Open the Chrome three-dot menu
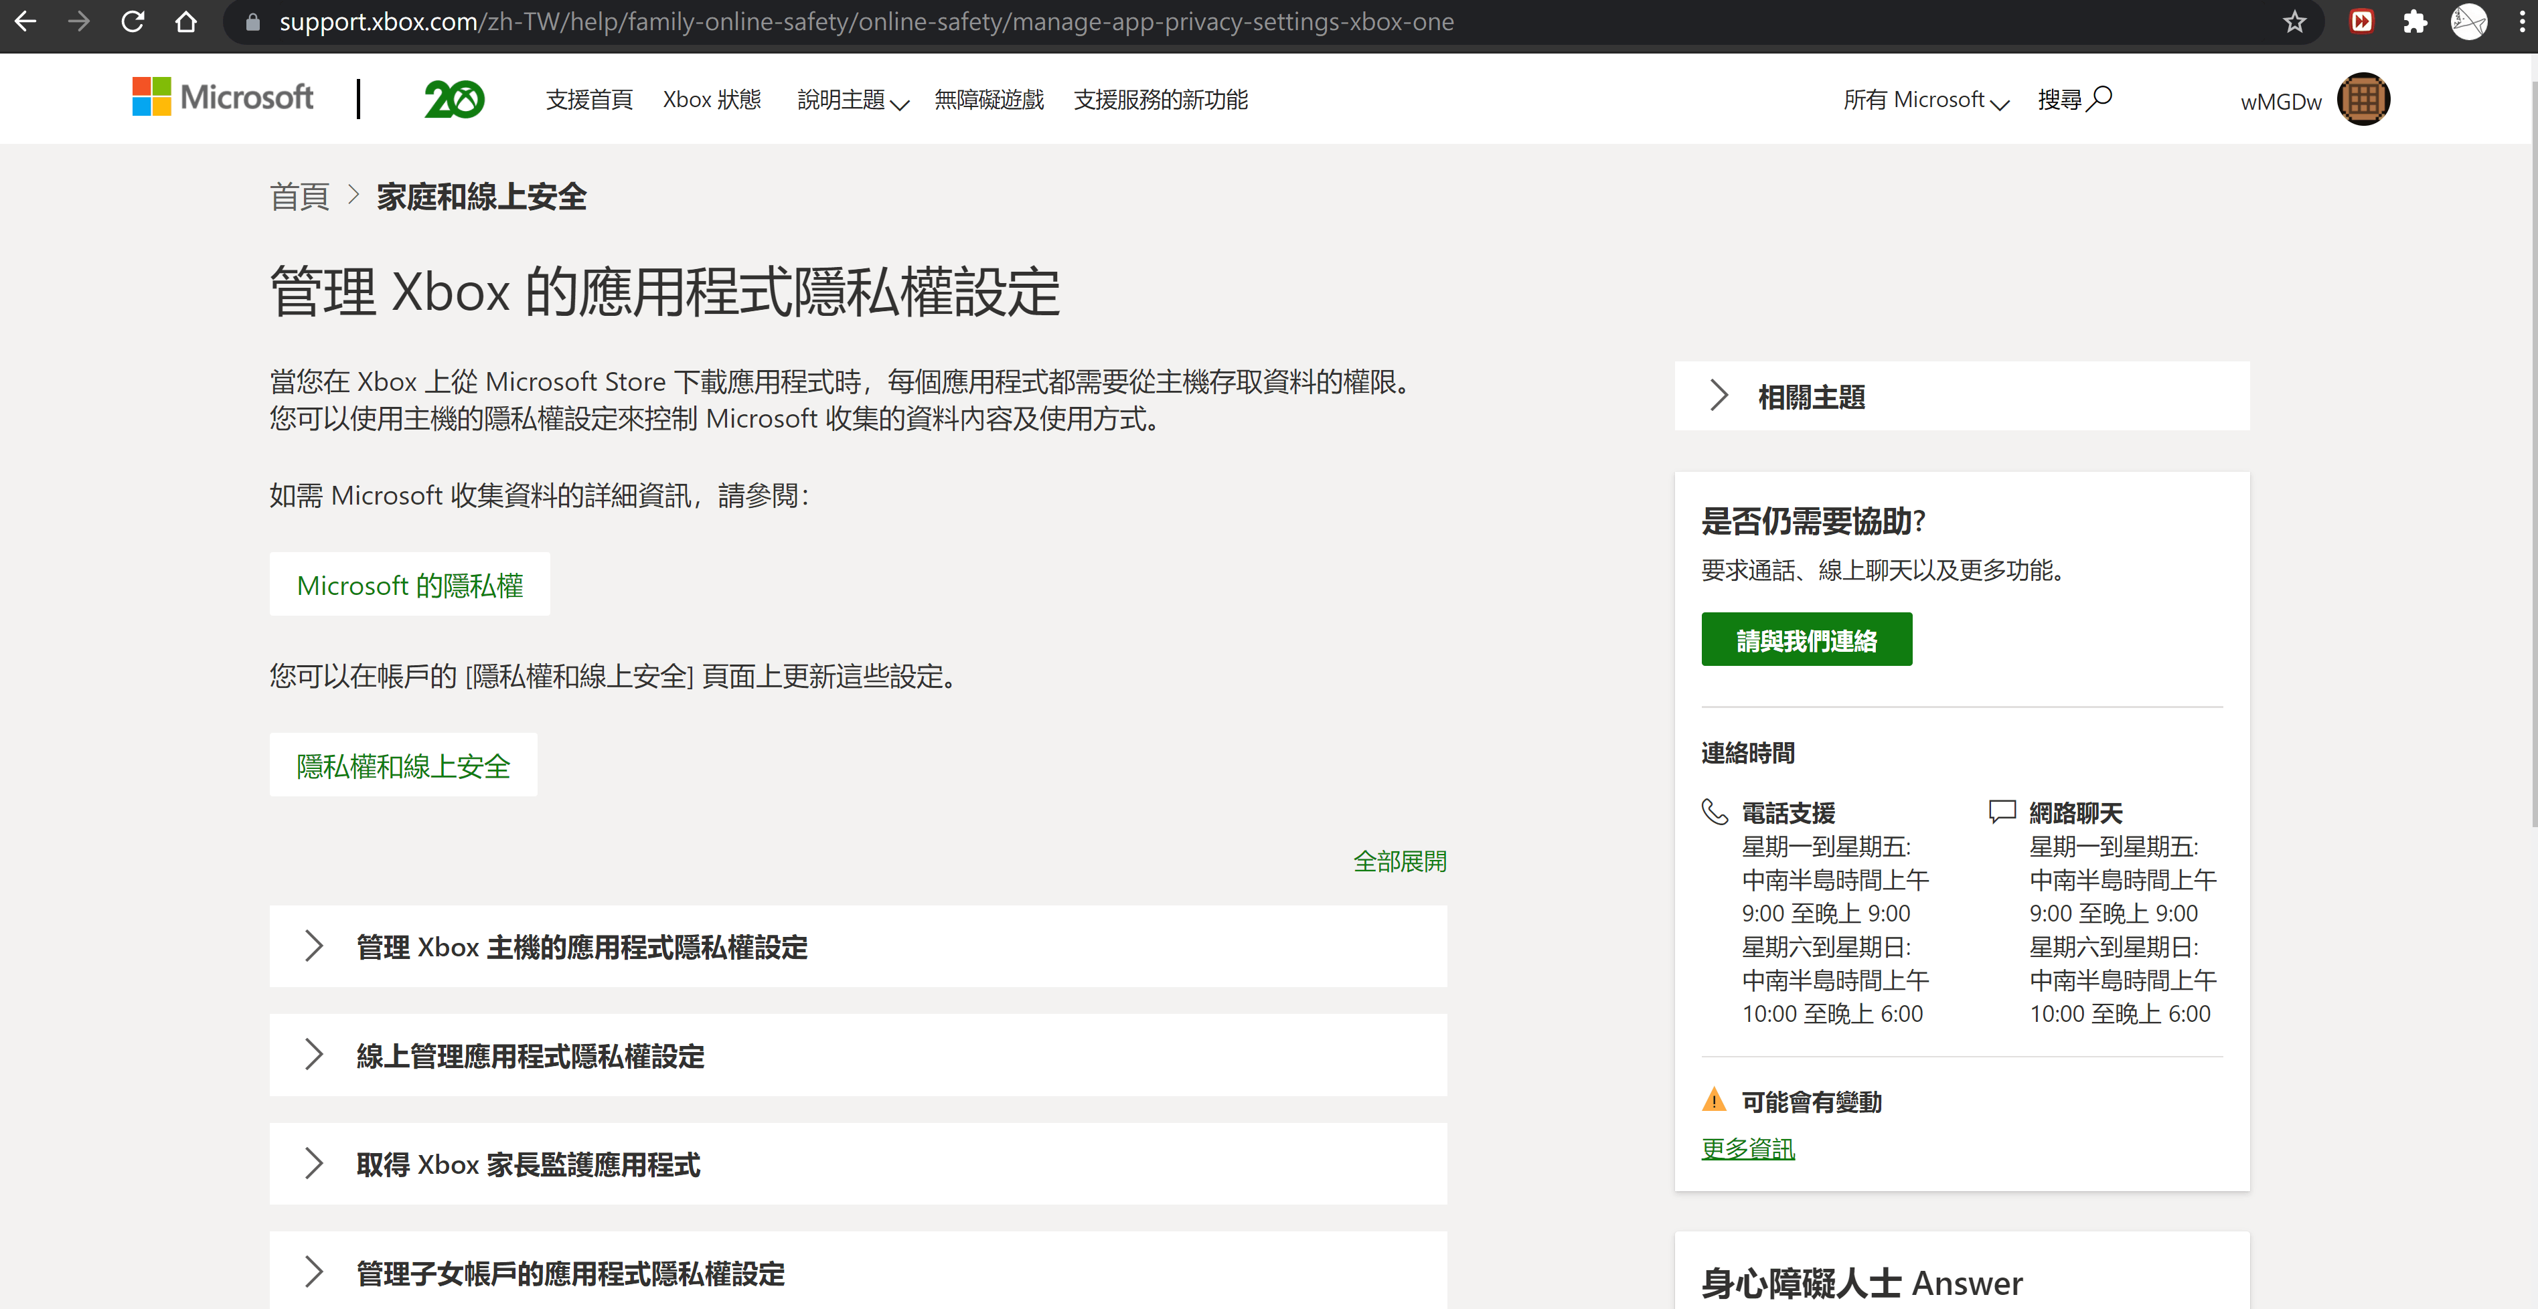 pyautogui.click(x=2522, y=21)
